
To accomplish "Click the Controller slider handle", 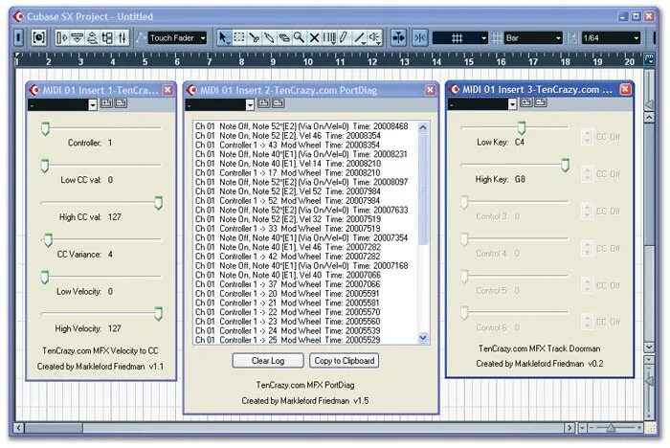I will [45, 128].
